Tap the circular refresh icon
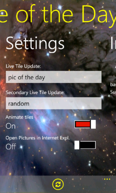Viewport: 116px width, 193px height. (58, 184)
